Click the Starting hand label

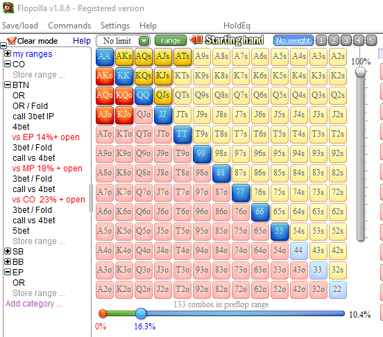(234, 40)
